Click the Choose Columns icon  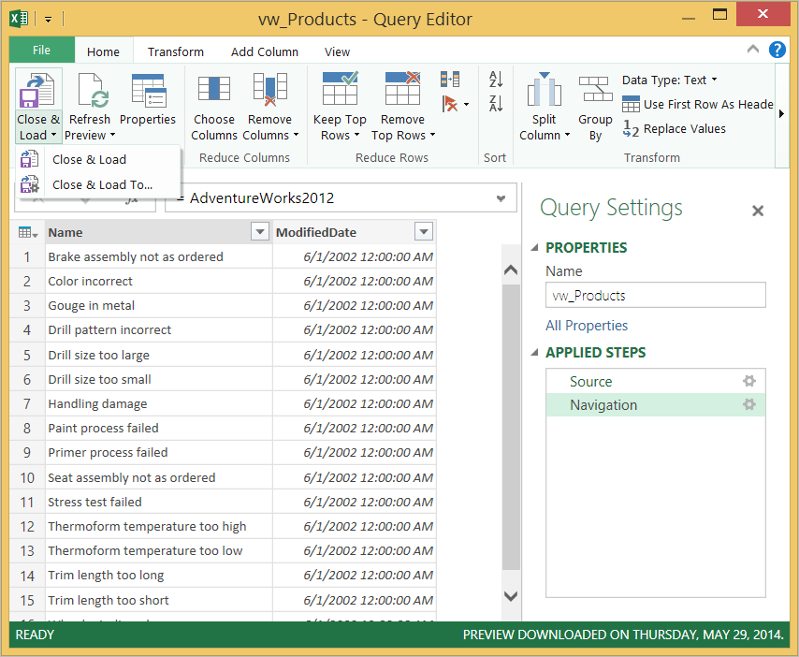[214, 89]
